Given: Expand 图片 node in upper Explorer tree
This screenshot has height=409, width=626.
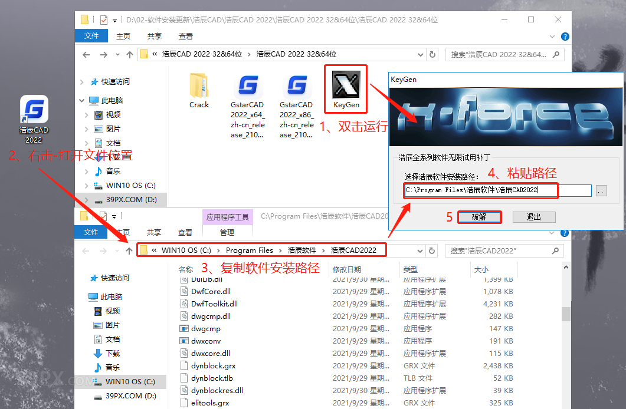Looking at the screenshot, I should tap(87, 128).
